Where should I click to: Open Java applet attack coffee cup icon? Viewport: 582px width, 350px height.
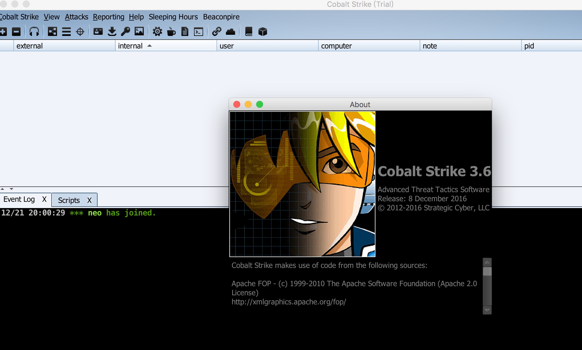tap(171, 32)
